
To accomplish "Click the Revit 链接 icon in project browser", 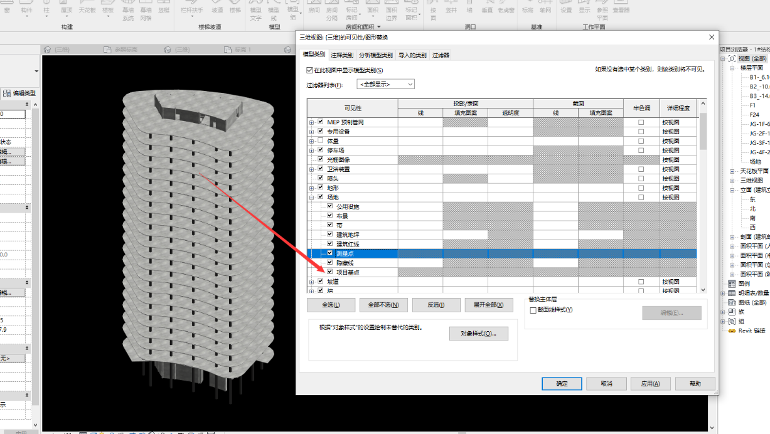I will tap(732, 331).
